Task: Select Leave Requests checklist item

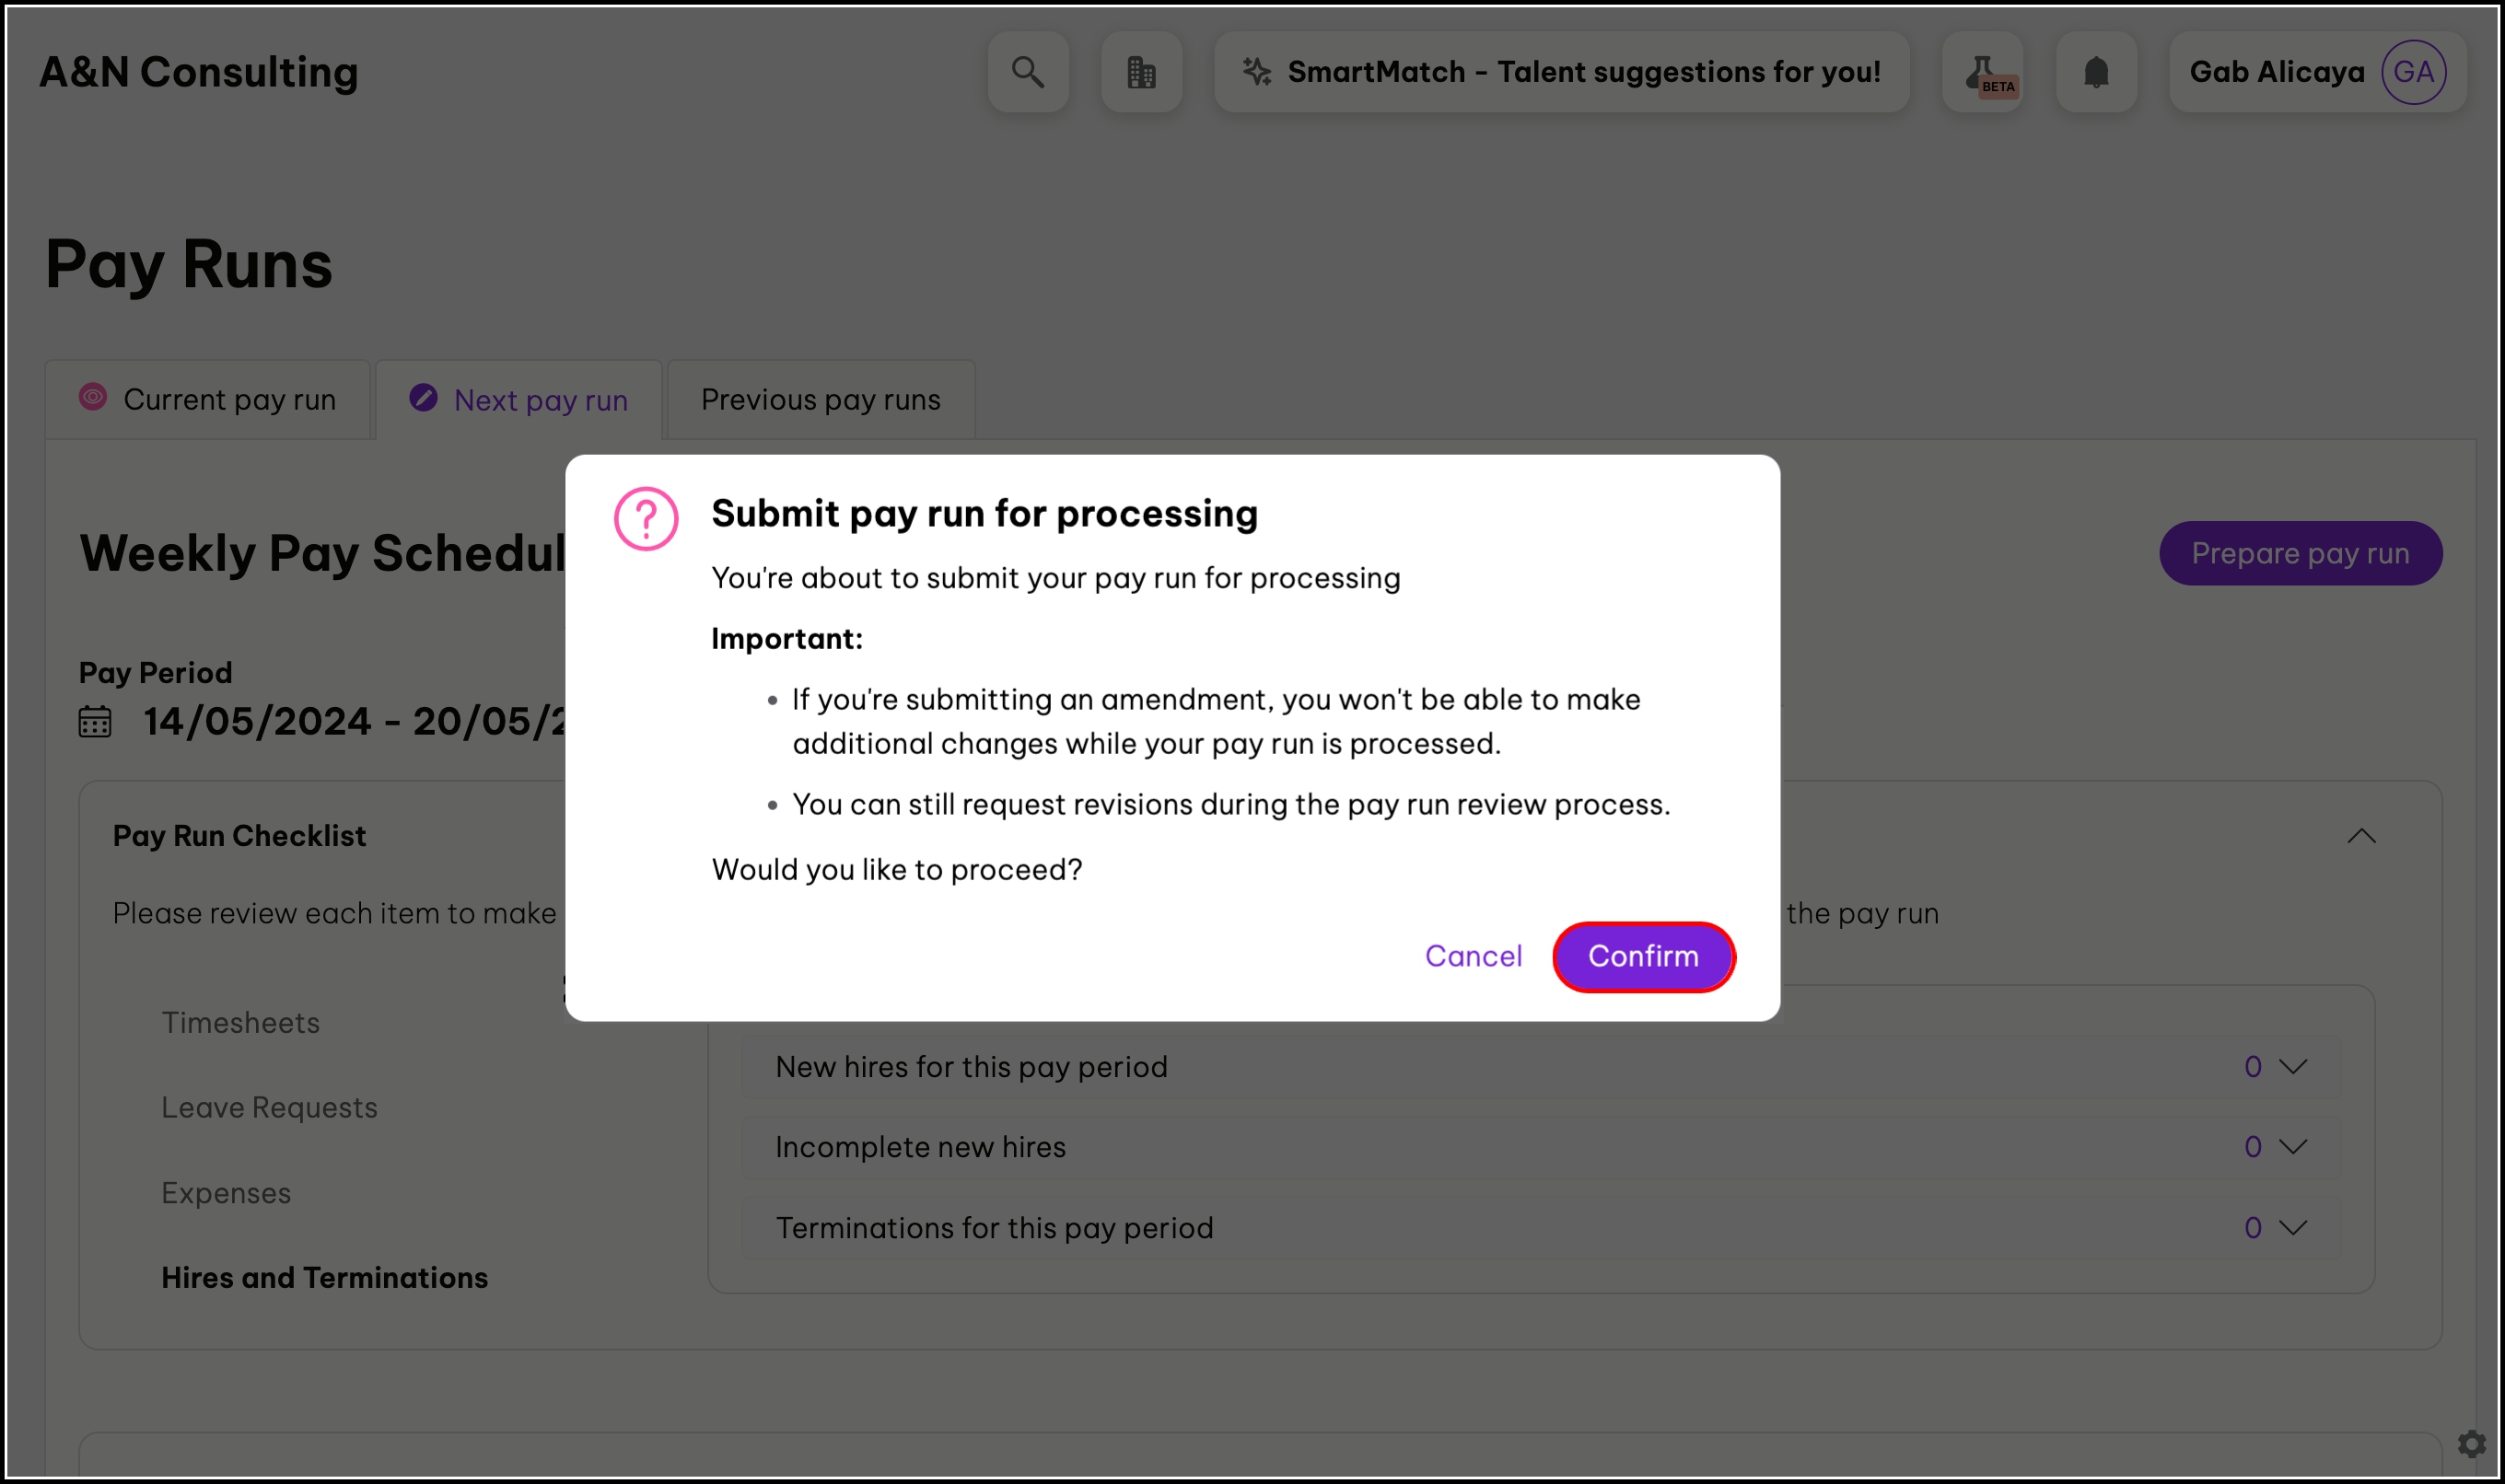Action: [269, 1108]
